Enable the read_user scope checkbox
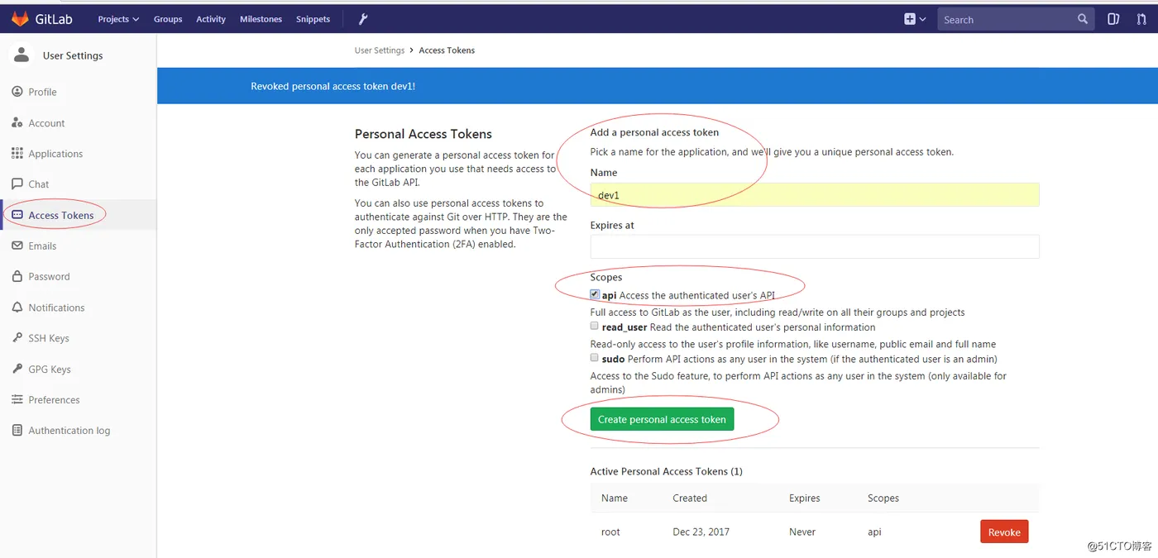Screen dimensions: 1158x558 (x=594, y=327)
